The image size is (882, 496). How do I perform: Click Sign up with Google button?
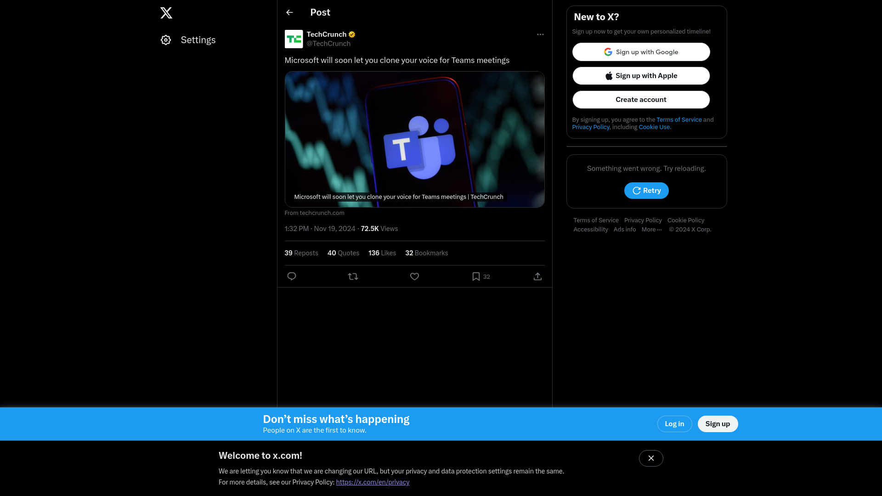[x=641, y=51]
